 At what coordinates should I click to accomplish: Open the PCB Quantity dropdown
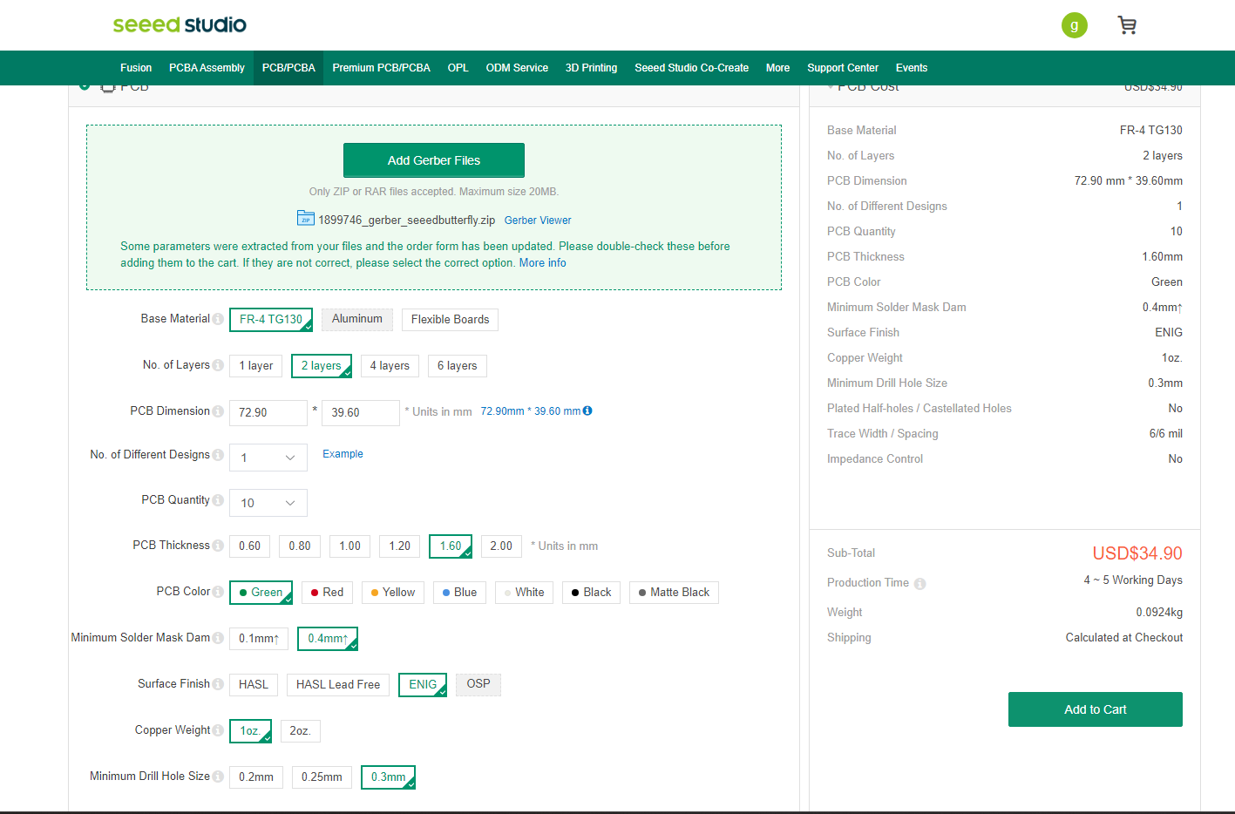click(268, 502)
